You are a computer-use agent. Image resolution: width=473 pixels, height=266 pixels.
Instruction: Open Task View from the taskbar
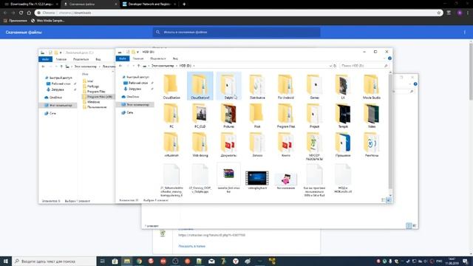click(x=102, y=261)
